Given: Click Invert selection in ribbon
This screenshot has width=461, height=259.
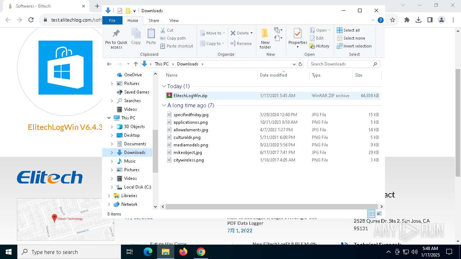Looking at the screenshot, I should coord(354,46).
